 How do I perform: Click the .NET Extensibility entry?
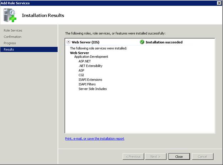(90, 66)
